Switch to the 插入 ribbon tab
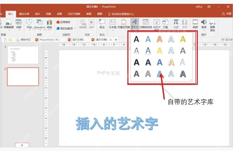233x151 pixels. 11,14
